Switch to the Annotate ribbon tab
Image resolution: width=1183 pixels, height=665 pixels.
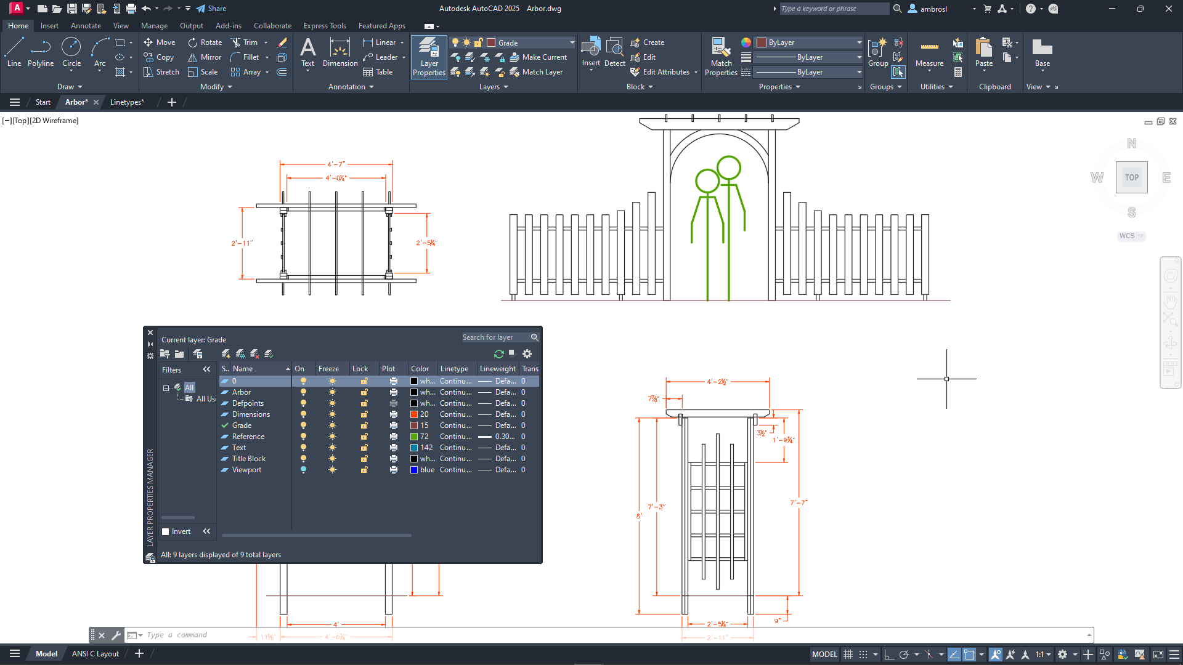click(86, 26)
